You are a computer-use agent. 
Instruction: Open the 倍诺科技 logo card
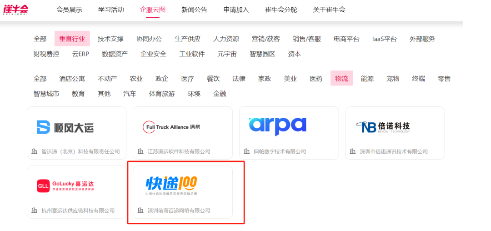(383, 127)
